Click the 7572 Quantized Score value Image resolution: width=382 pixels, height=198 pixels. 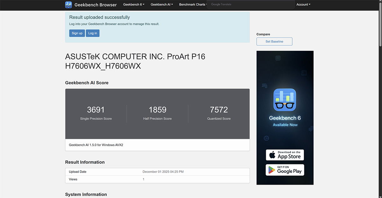point(219,110)
